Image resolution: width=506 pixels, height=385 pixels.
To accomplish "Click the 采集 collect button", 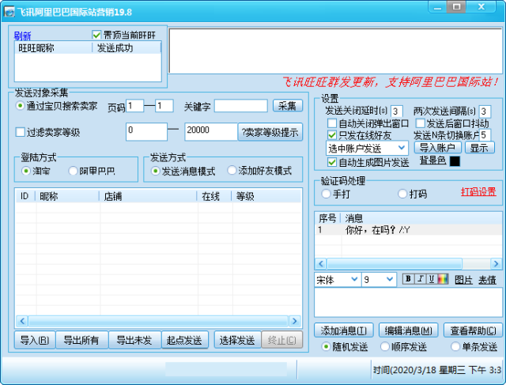I will 288,105.
